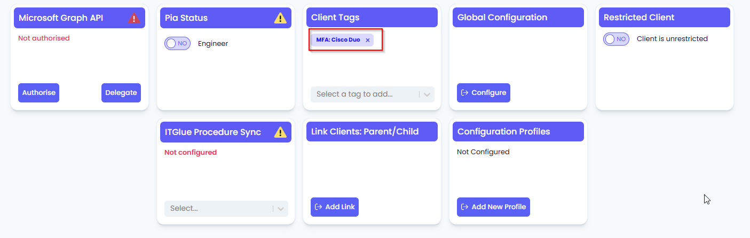
Task: Click the warning icon on ITGlue Procedure Sync
Action: 280,132
